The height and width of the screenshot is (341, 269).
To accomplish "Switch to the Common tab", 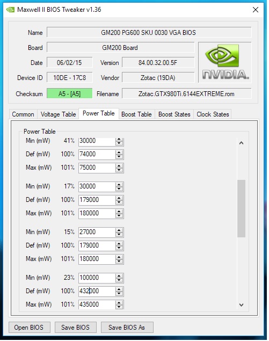I will point(23,114).
